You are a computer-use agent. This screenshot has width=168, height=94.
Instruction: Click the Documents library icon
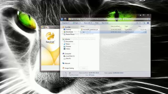[65, 42]
